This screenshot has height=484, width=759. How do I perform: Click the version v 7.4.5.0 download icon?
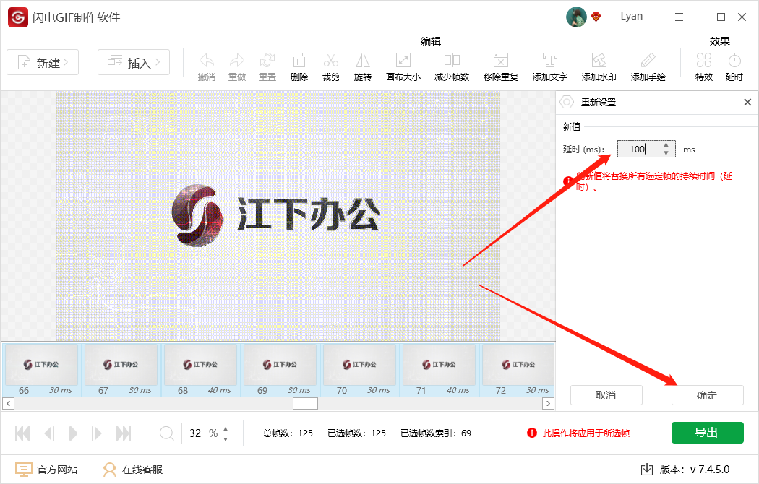(x=647, y=469)
